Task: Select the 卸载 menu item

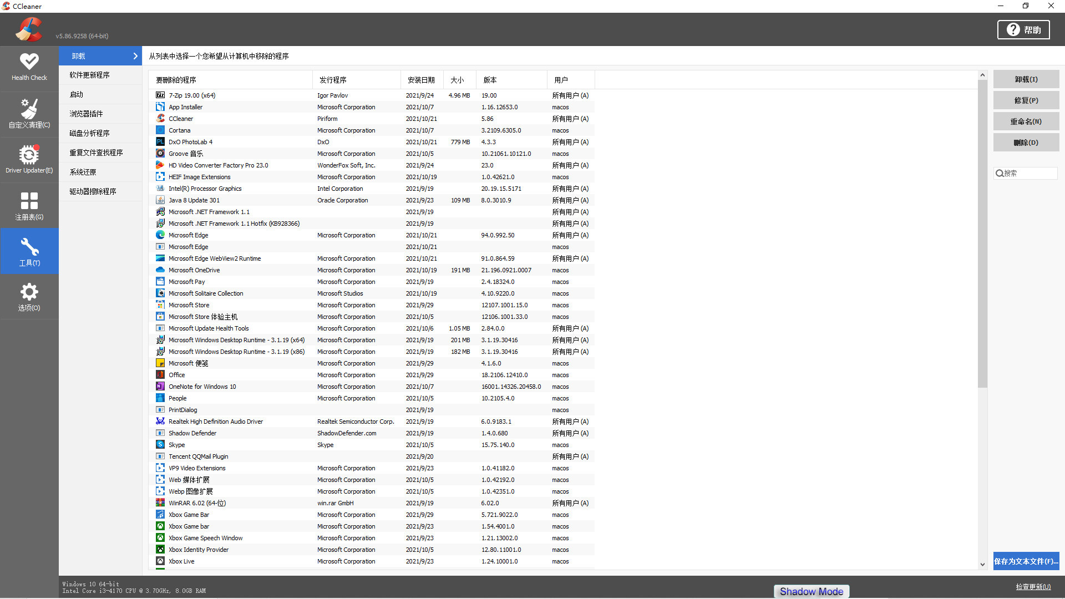Action: (100, 56)
